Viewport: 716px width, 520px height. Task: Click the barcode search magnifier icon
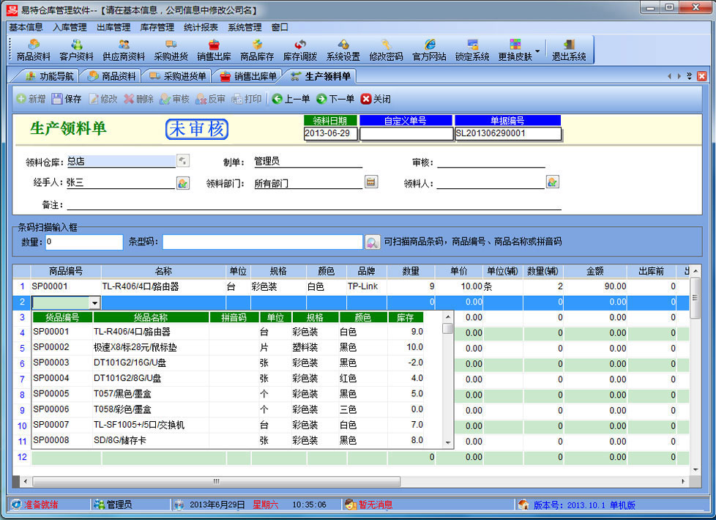click(373, 242)
